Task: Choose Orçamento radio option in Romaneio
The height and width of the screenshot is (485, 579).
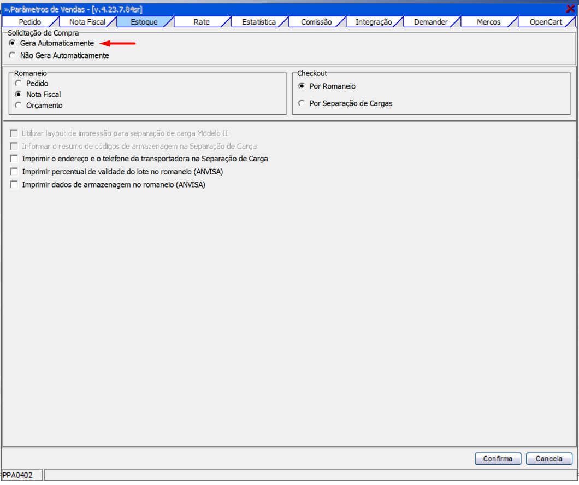Action: [19, 106]
